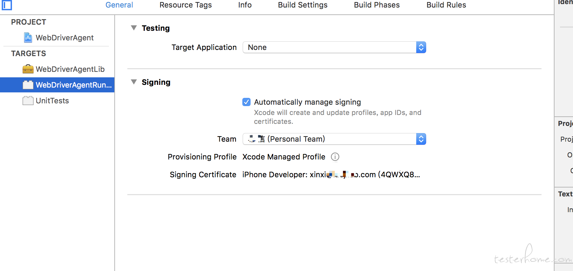Viewport: 573px width, 271px height.
Task: Click the WebDriverAgentRunner target icon
Action: coord(28,85)
